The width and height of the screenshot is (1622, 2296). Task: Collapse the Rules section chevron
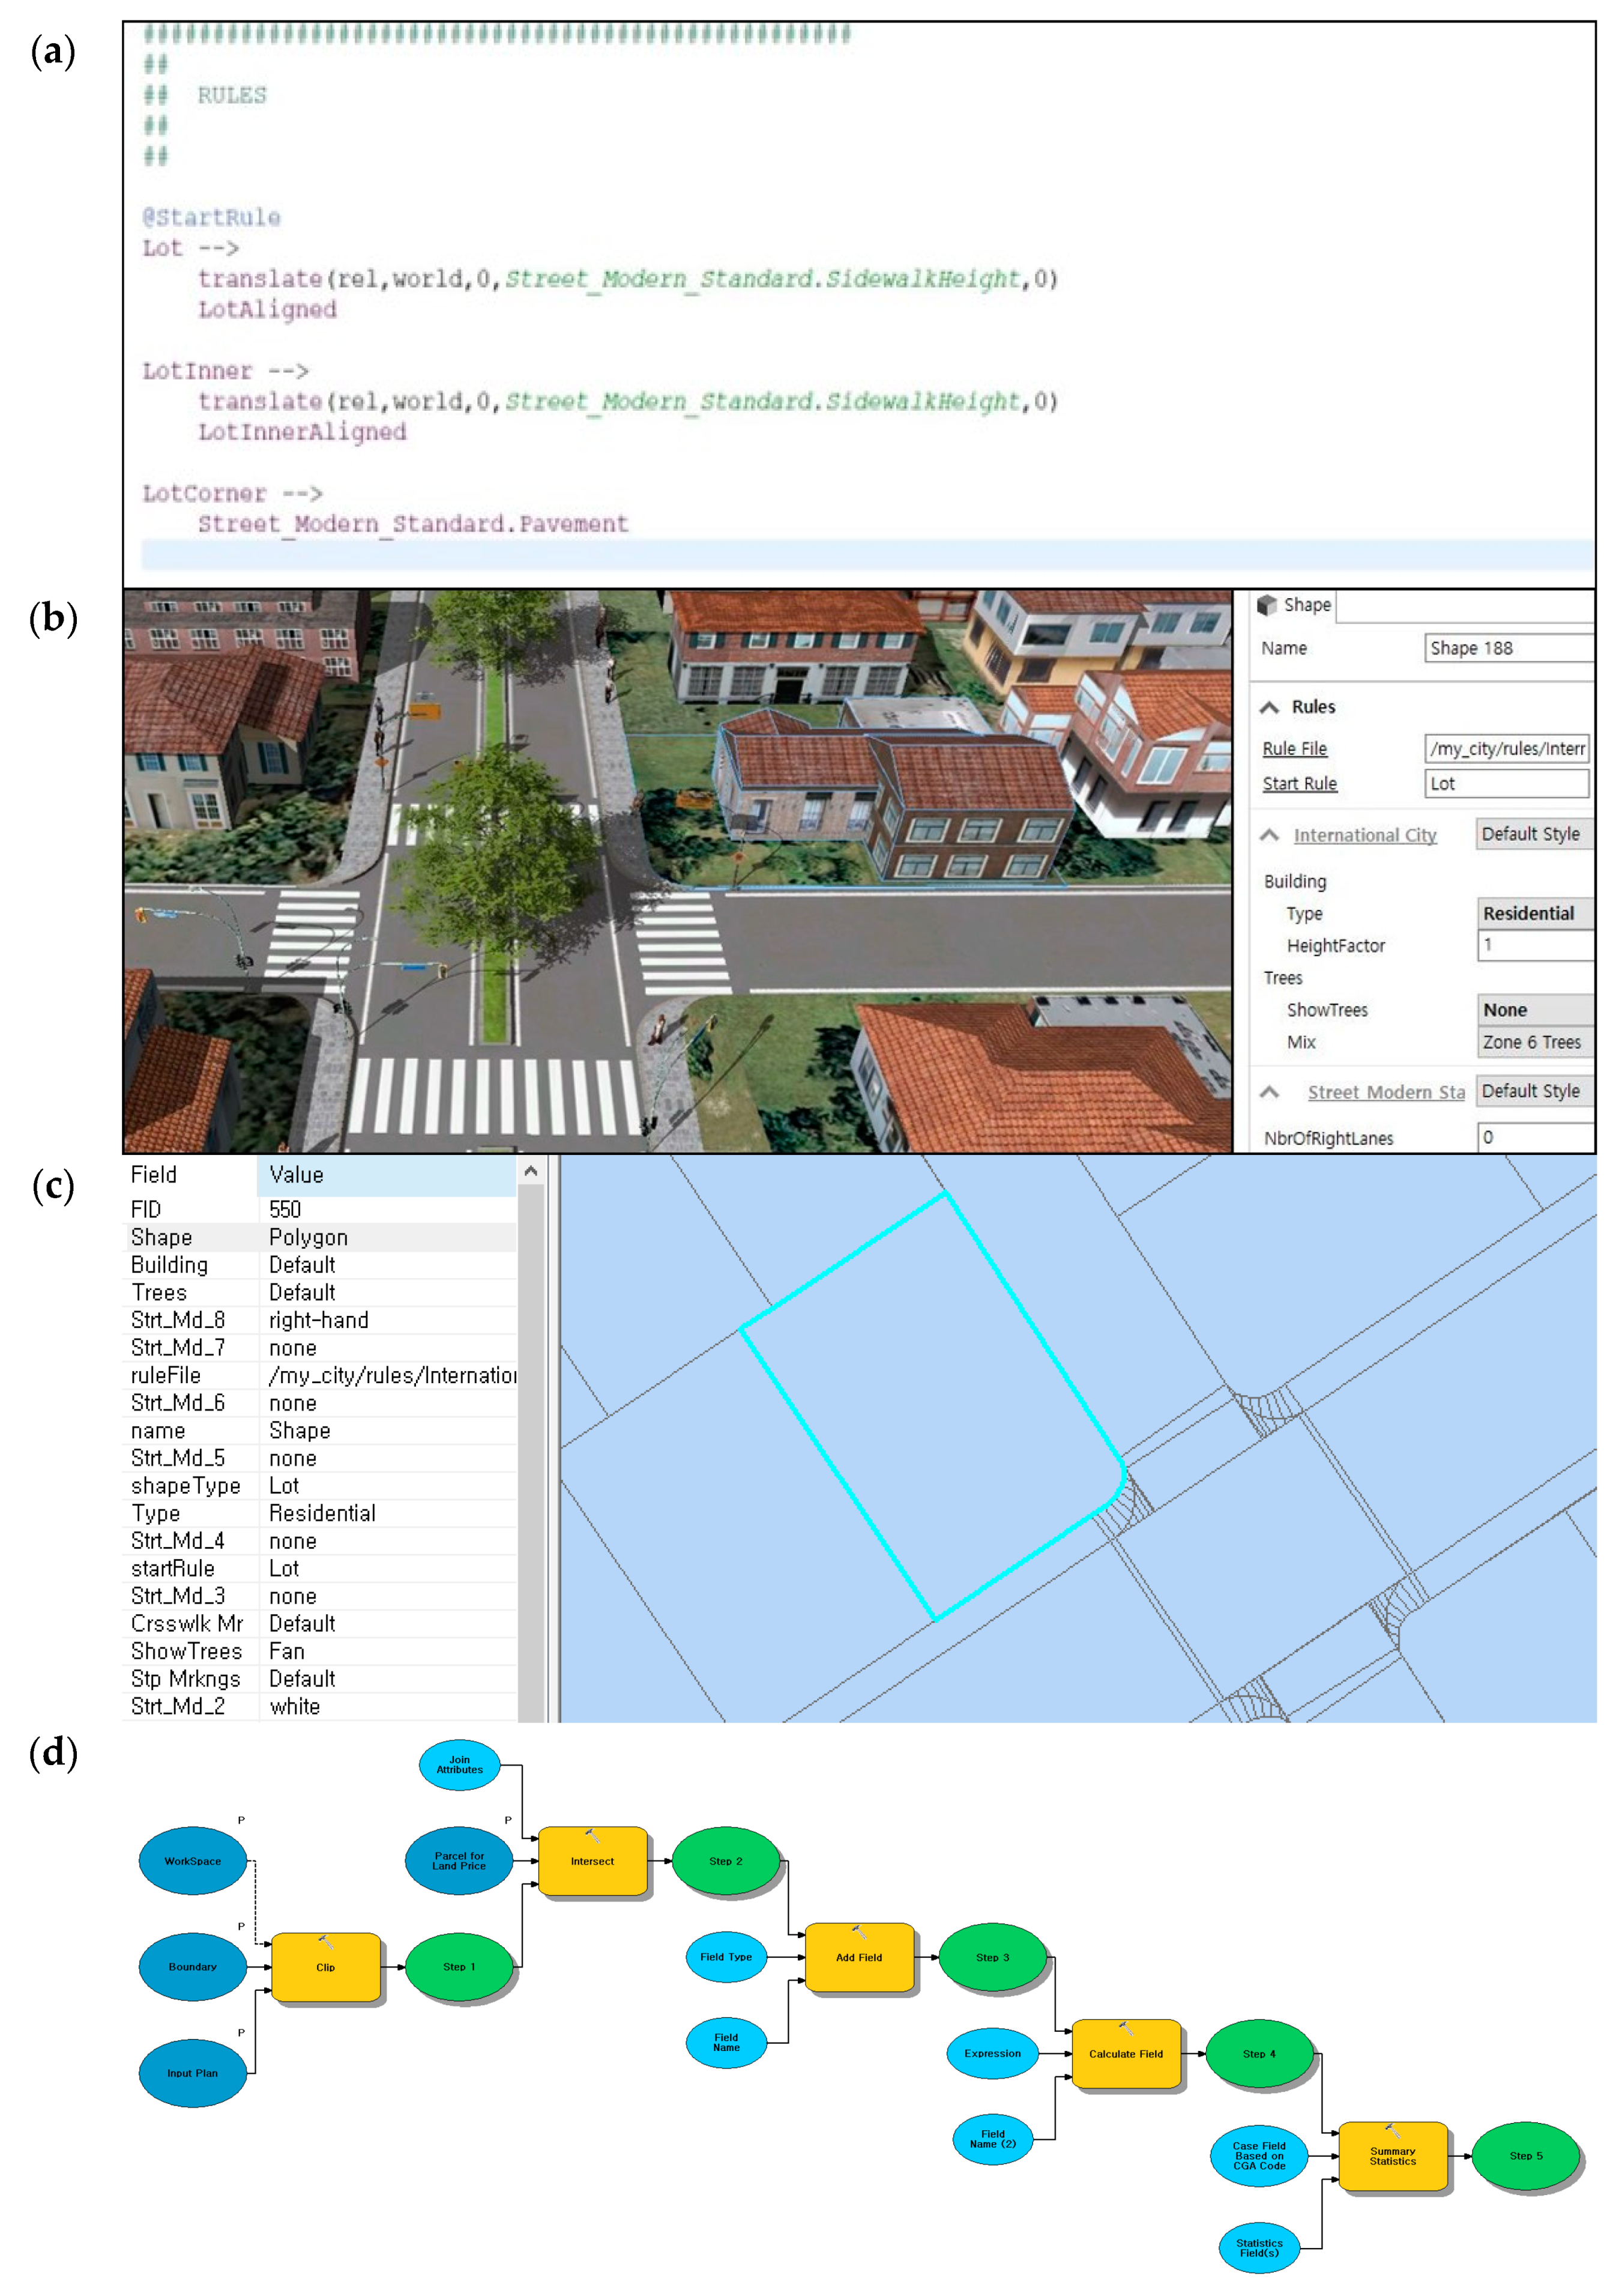pyautogui.click(x=1269, y=707)
